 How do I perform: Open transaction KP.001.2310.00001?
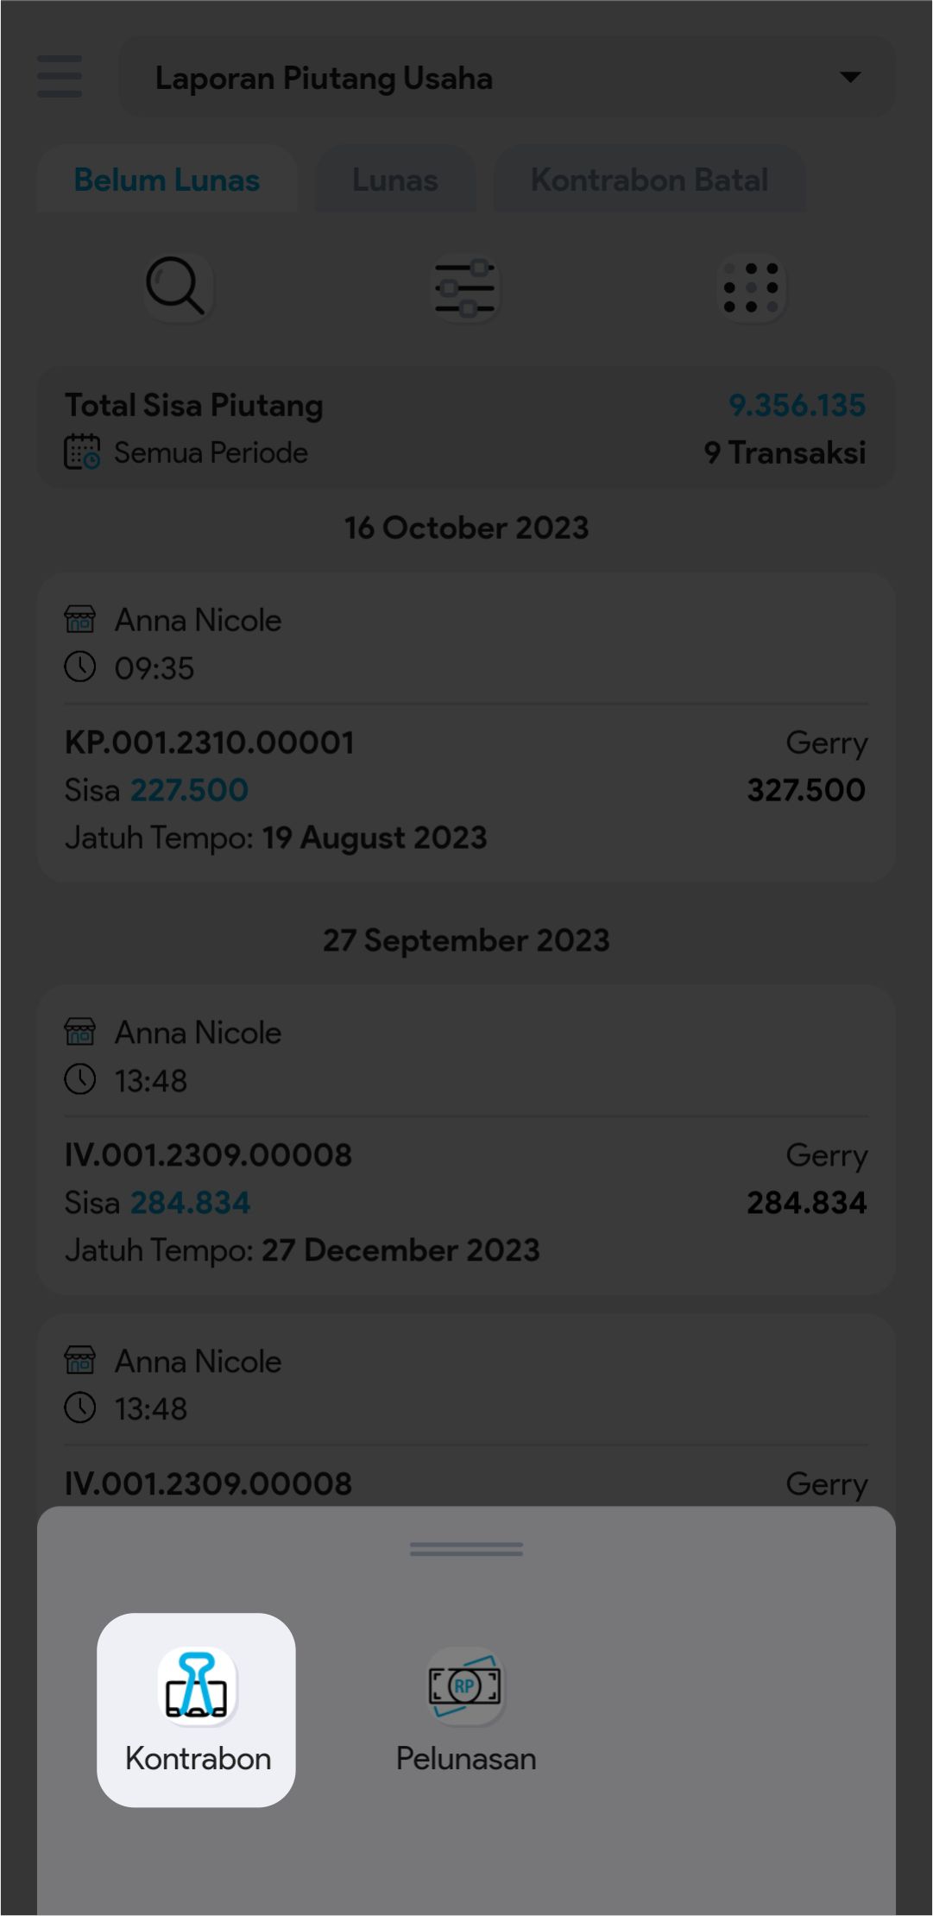tap(210, 743)
